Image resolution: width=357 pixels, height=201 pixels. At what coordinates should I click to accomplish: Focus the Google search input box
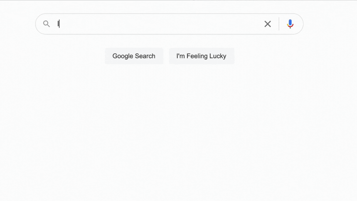pos(158,24)
